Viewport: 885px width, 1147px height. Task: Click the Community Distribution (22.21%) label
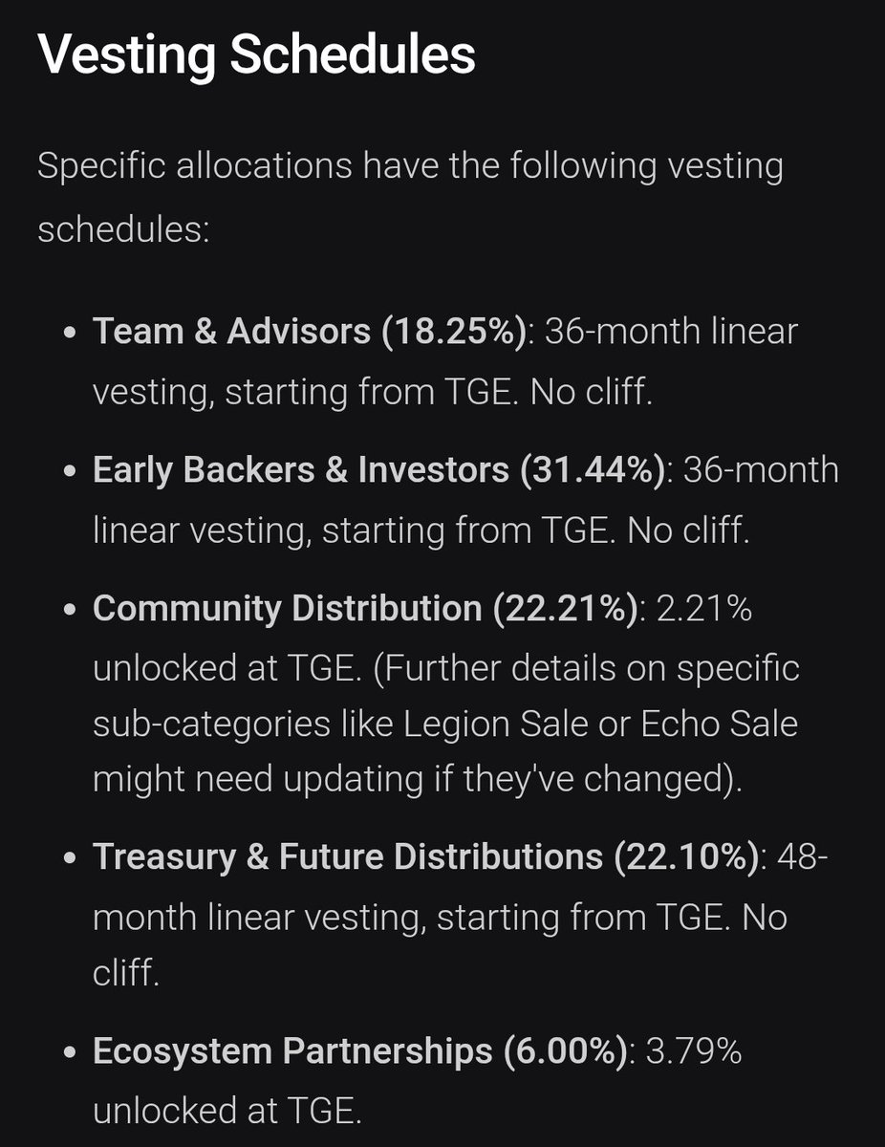[x=365, y=609]
